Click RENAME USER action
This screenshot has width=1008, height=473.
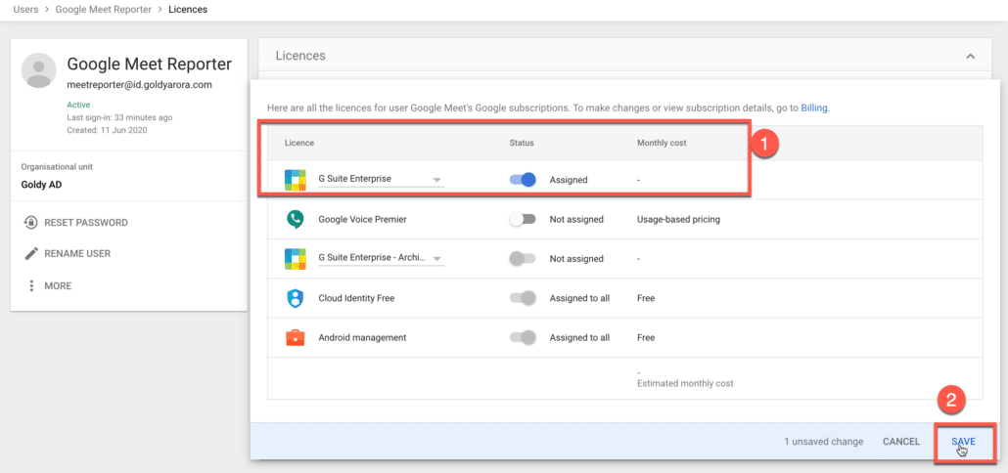(77, 253)
